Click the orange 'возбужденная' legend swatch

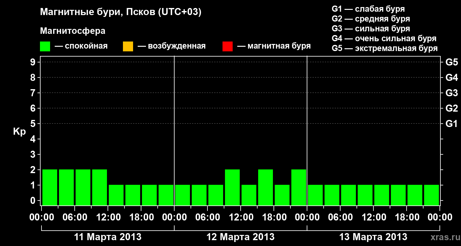(128, 46)
